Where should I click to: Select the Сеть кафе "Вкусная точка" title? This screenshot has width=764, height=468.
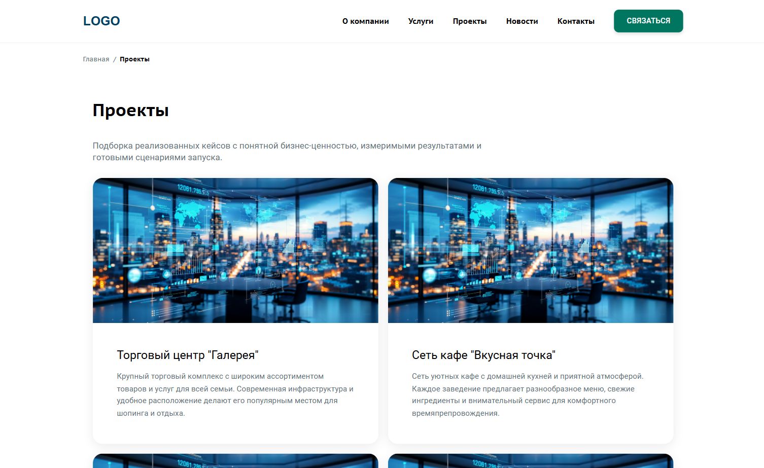tap(483, 355)
